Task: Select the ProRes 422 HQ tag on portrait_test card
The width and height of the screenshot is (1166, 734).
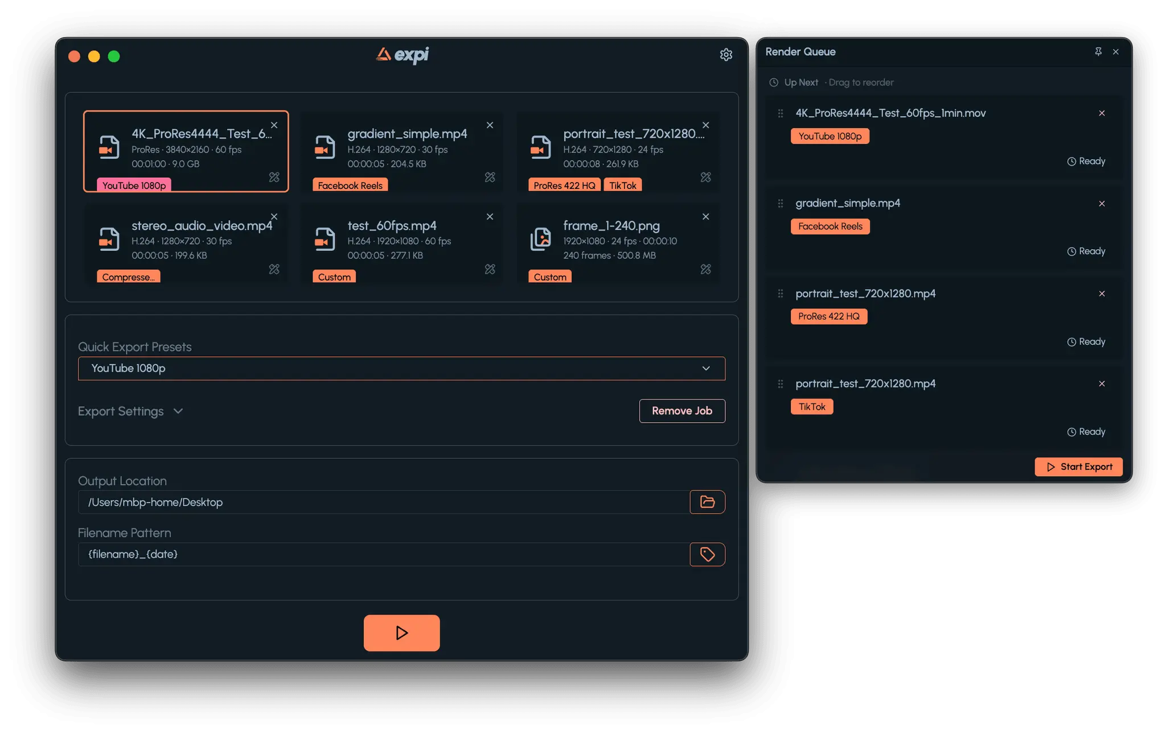Action: (564, 185)
